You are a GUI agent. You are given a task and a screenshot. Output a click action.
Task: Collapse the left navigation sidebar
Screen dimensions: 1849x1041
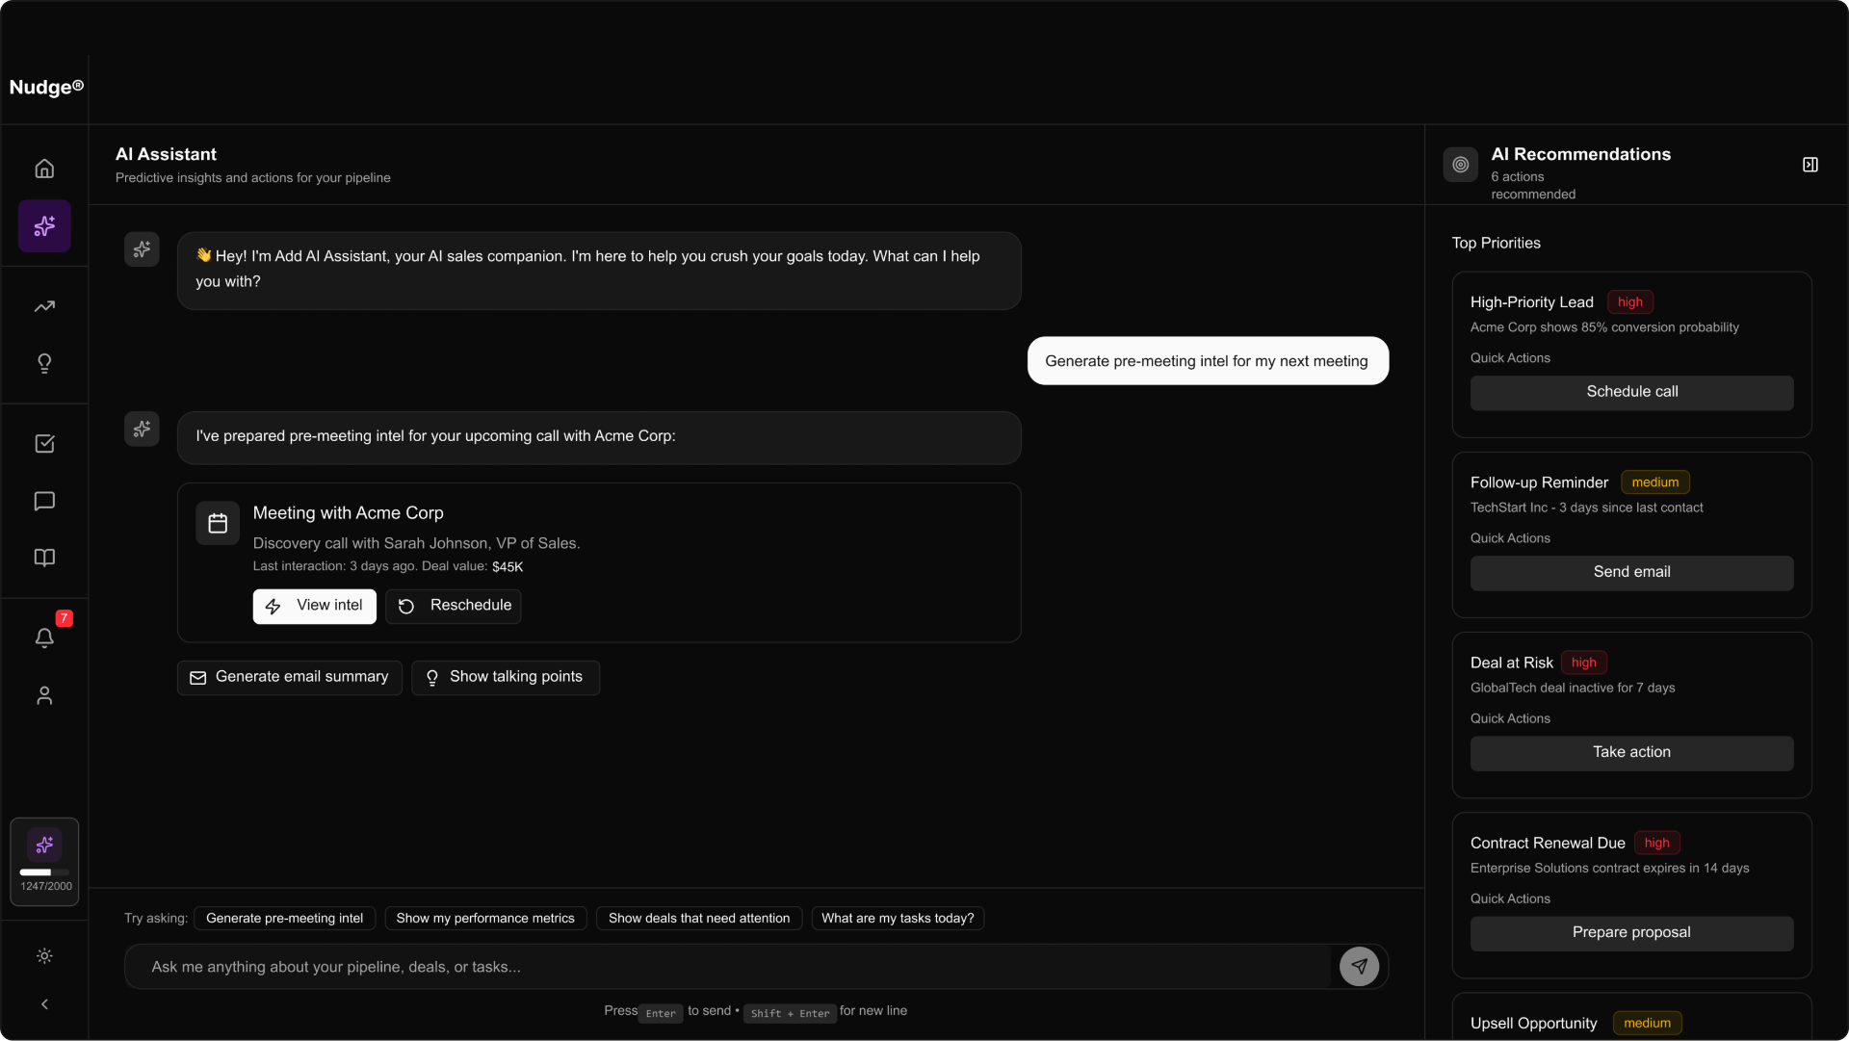point(44,1004)
